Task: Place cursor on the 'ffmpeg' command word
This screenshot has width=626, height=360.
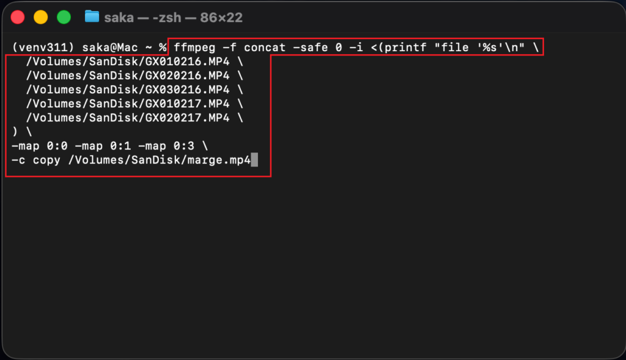Action: coord(195,47)
